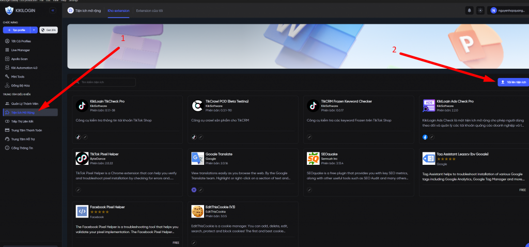Open the nguyenhopquang account menu
The image size is (529, 247).
[x=508, y=10]
